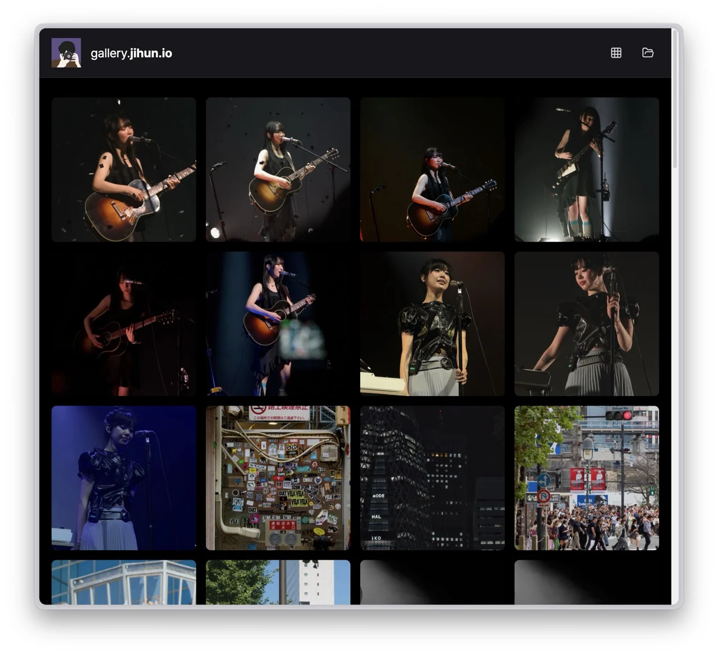718x655 pixels.
Task: Open photo with green tree and white tower
Action: coord(278,582)
